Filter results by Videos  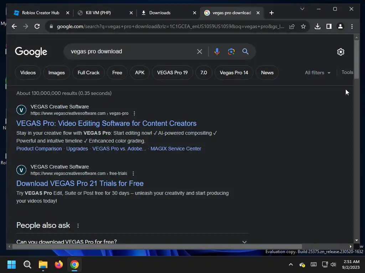[28, 73]
